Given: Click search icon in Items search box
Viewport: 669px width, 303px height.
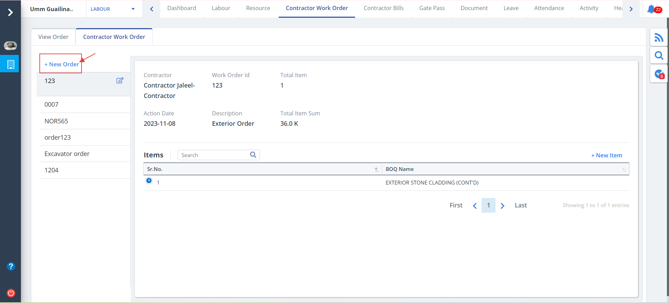Looking at the screenshot, I should pos(253,155).
